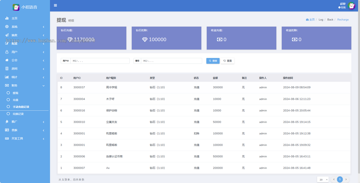Click nickname 立萬交友 in the table

(x=112, y=122)
